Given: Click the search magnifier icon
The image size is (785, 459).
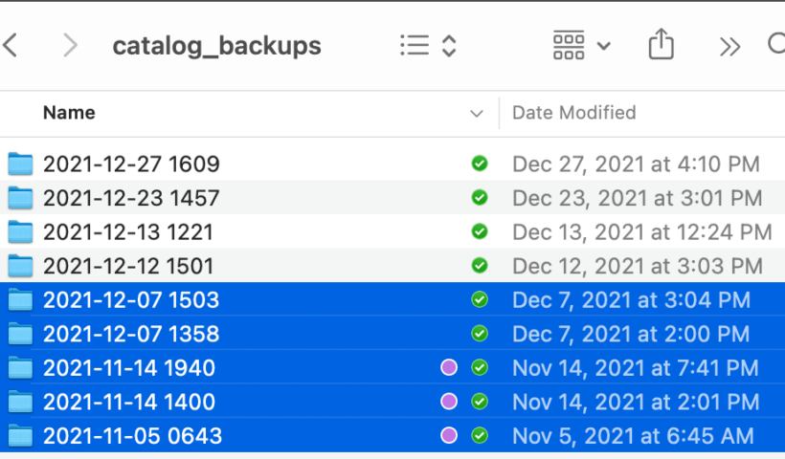Looking at the screenshot, I should pyautogui.click(x=777, y=44).
